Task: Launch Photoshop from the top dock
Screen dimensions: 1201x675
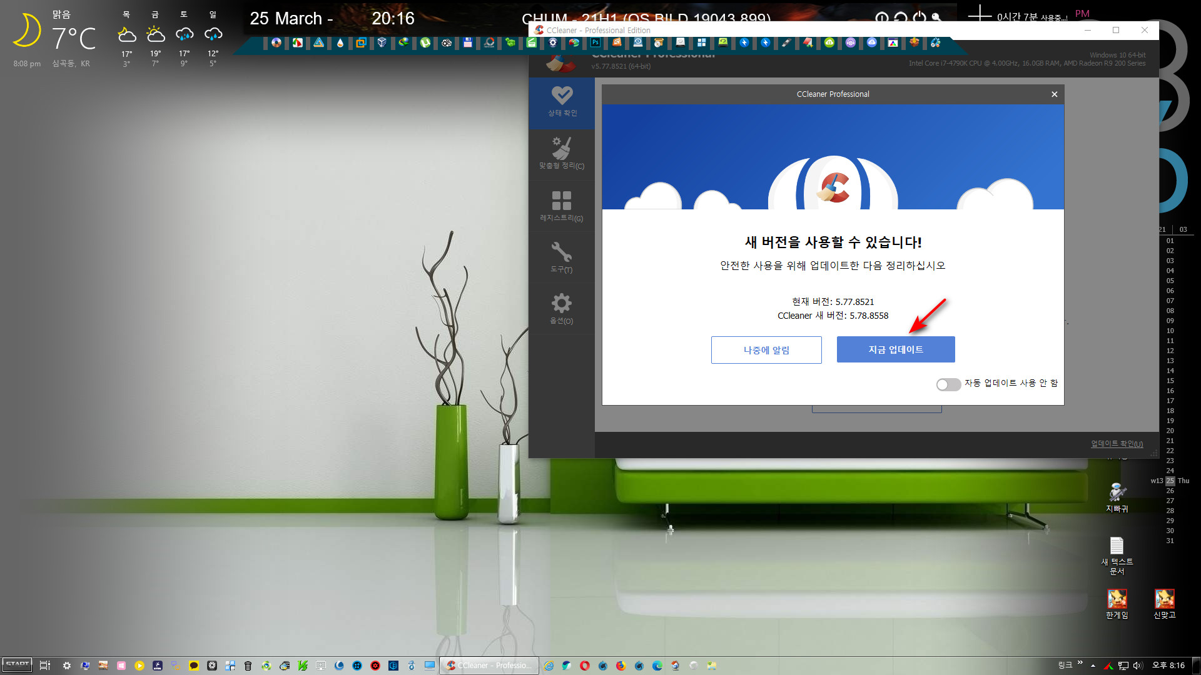Action: 595,42
